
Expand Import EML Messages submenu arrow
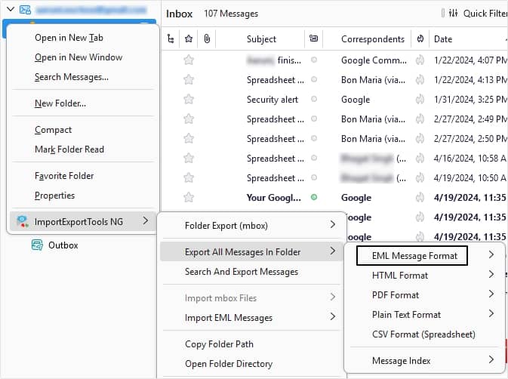coord(333,316)
